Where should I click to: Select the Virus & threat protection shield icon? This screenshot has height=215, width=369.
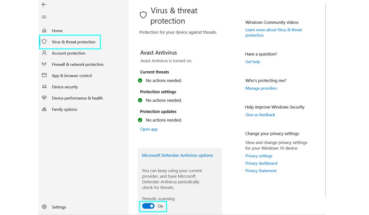coord(44,42)
